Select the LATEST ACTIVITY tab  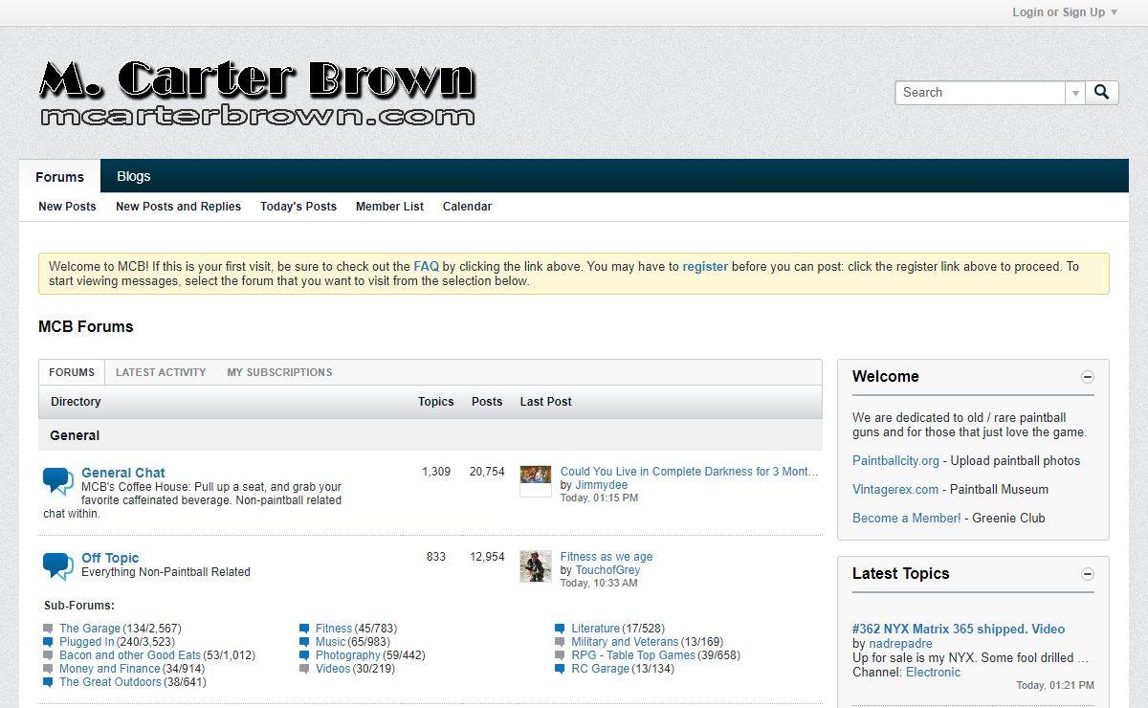pos(161,372)
